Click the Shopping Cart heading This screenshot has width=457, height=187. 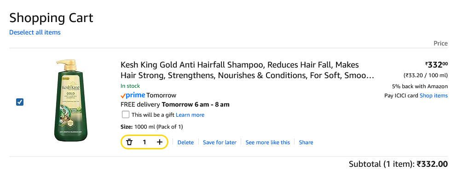[x=51, y=18]
